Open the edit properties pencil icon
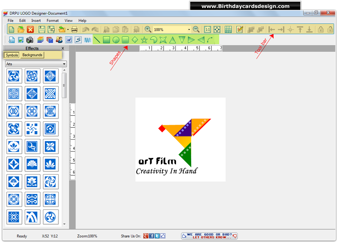 (239, 29)
